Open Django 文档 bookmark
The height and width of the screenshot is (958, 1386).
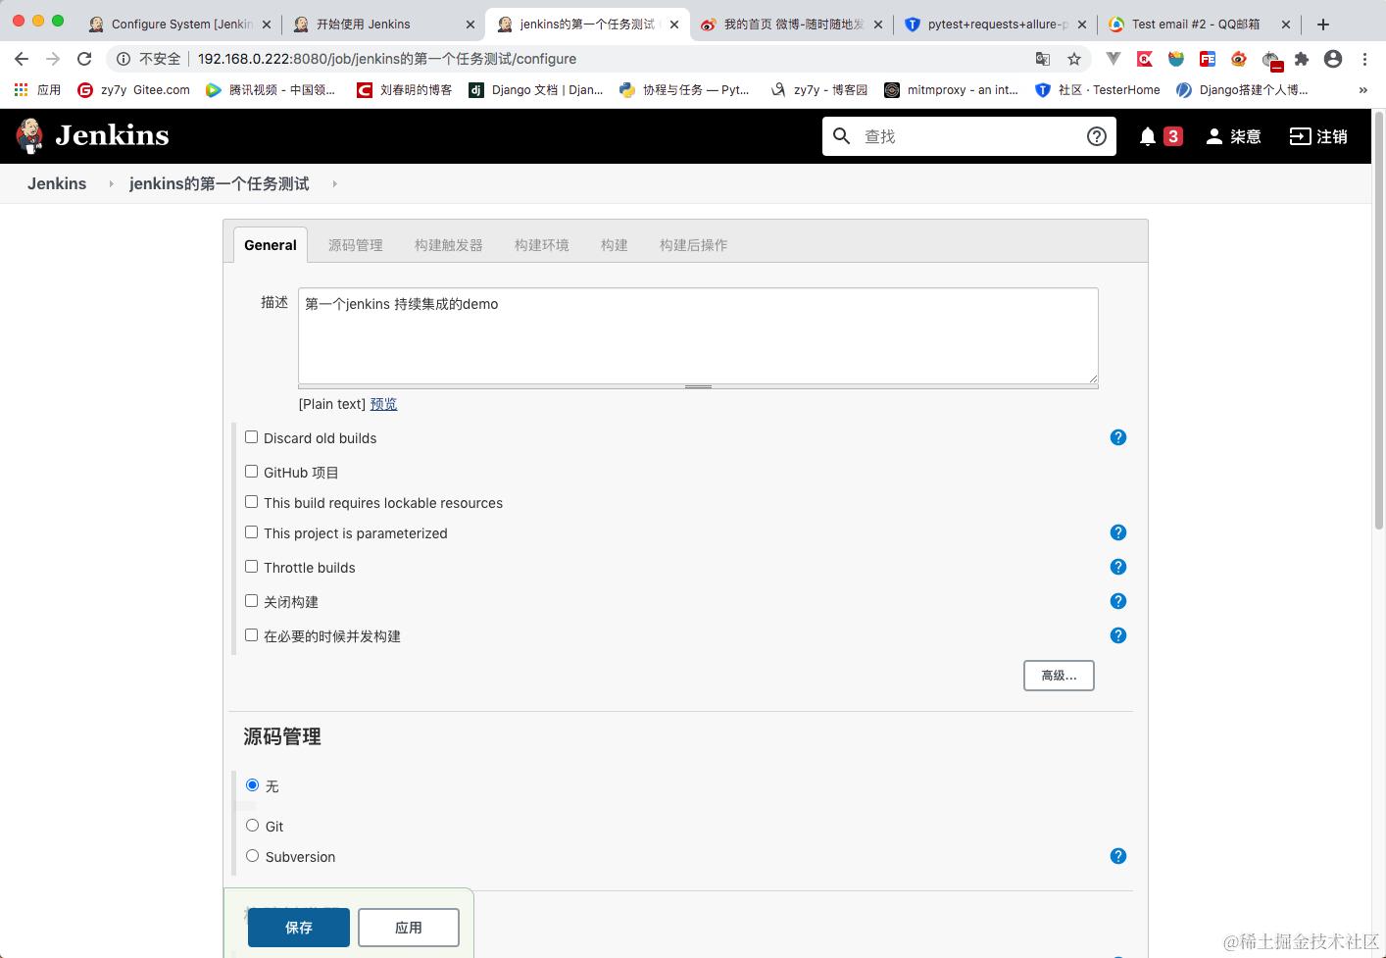(535, 89)
